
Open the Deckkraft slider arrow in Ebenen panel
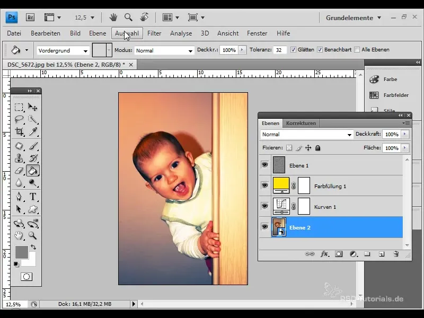(405, 134)
